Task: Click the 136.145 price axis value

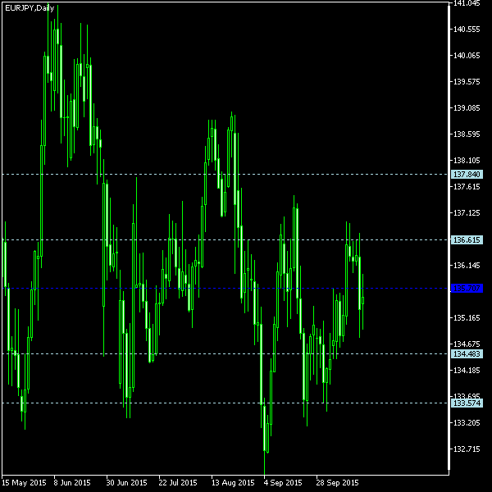Action: tap(467, 266)
